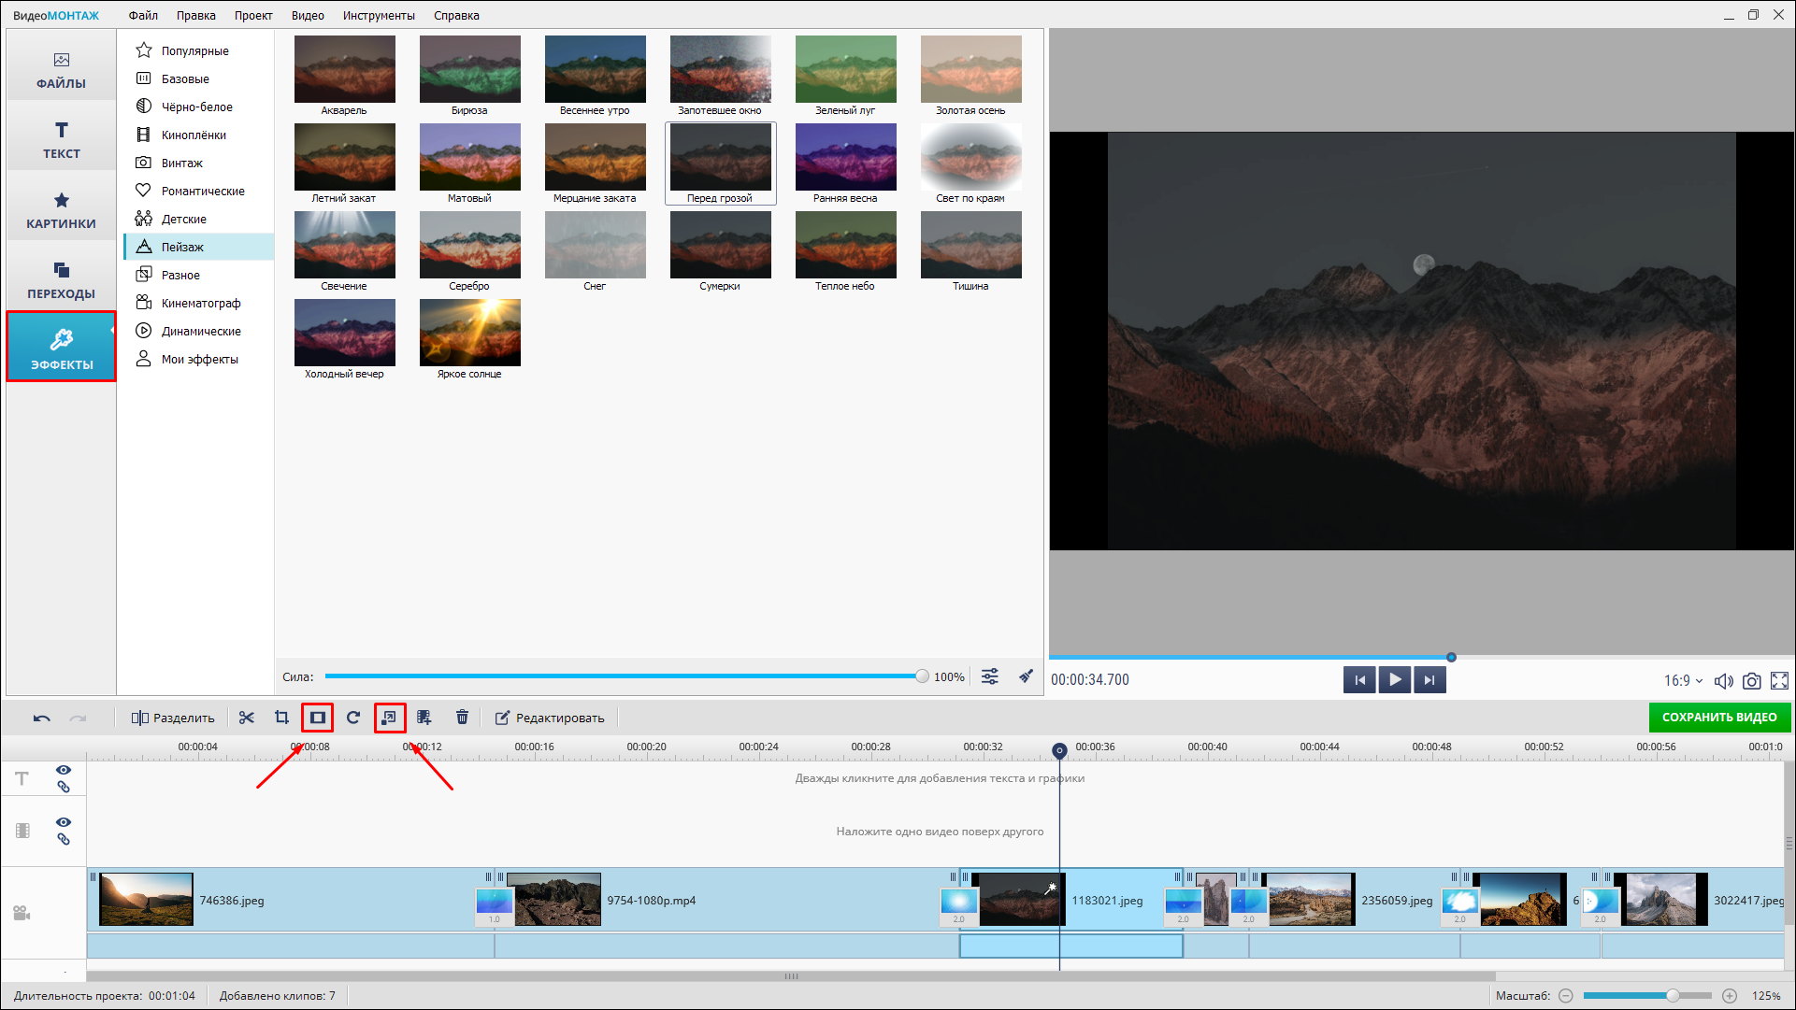Toggle overlay video track visibility eye

[x=64, y=822]
